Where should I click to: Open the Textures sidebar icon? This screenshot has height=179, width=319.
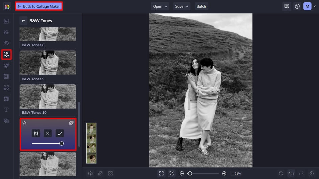coord(6,121)
